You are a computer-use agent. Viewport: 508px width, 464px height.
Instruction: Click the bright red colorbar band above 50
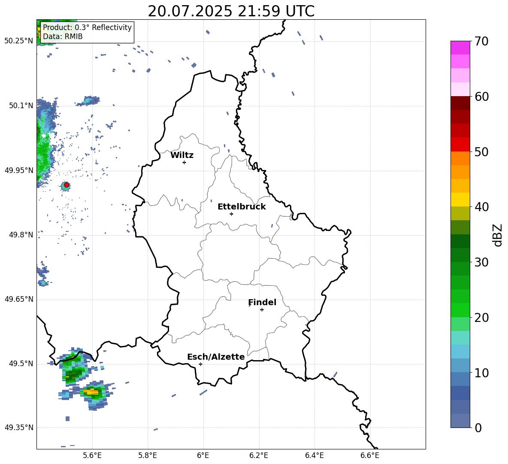[460, 145]
